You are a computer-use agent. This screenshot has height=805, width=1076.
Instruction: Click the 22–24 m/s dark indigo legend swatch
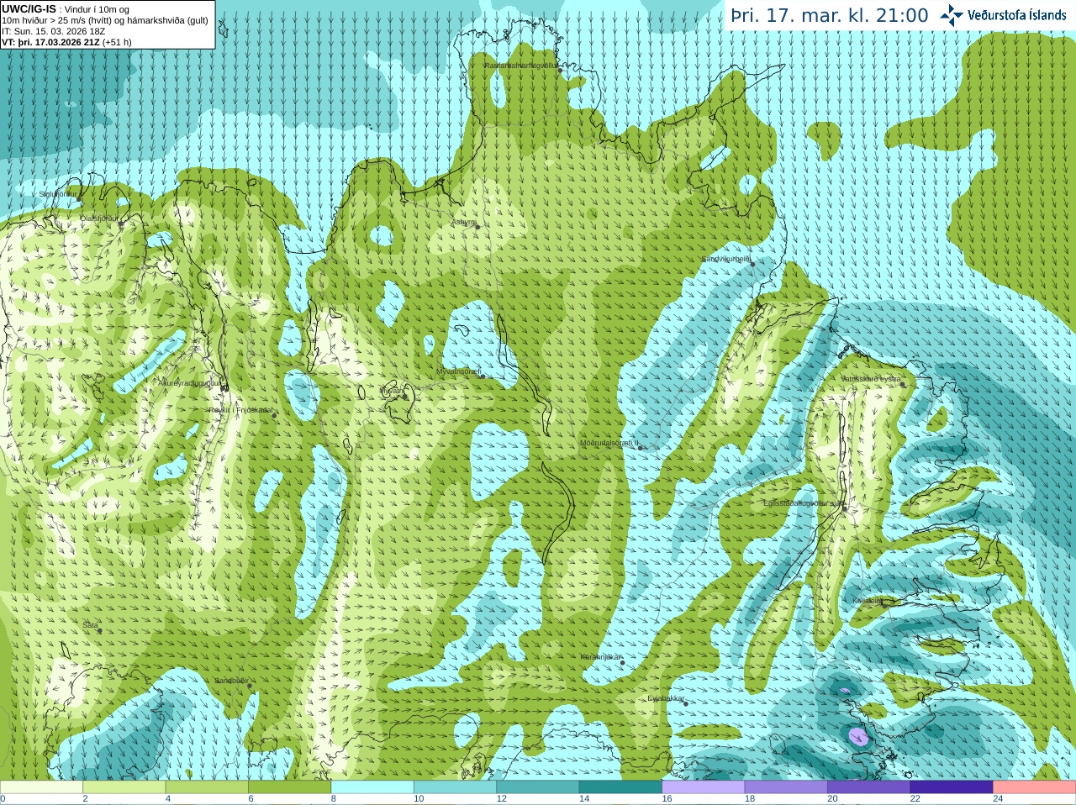952,787
